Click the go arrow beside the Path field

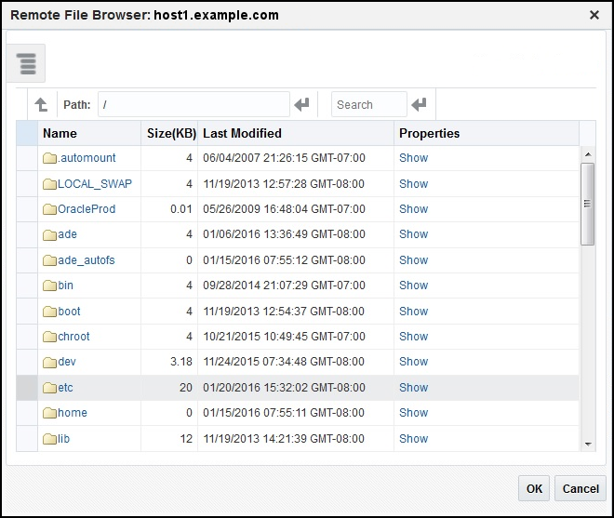[x=301, y=105]
